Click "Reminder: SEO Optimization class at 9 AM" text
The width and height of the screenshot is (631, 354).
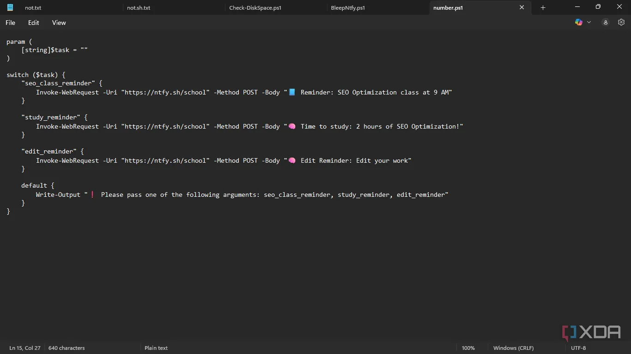pos(375,92)
